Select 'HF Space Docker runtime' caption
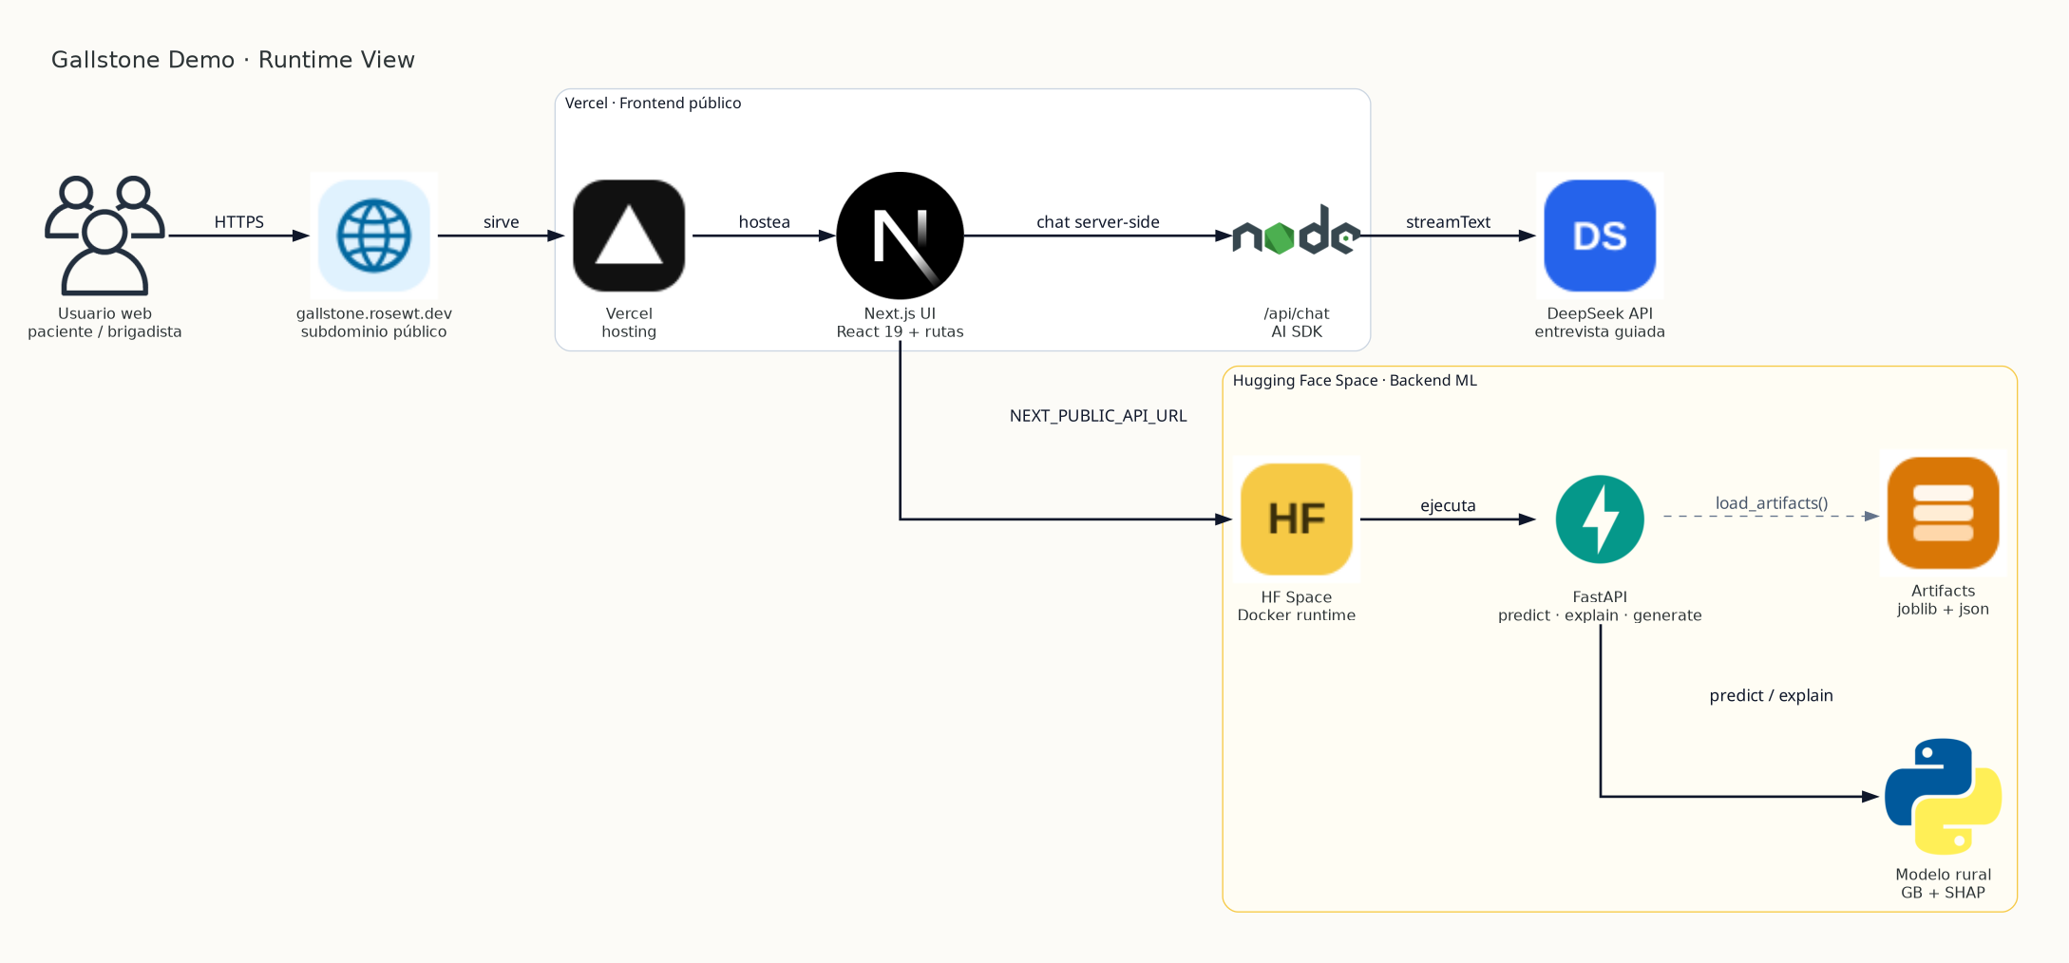The height and width of the screenshot is (963, 2069). 1297,606
